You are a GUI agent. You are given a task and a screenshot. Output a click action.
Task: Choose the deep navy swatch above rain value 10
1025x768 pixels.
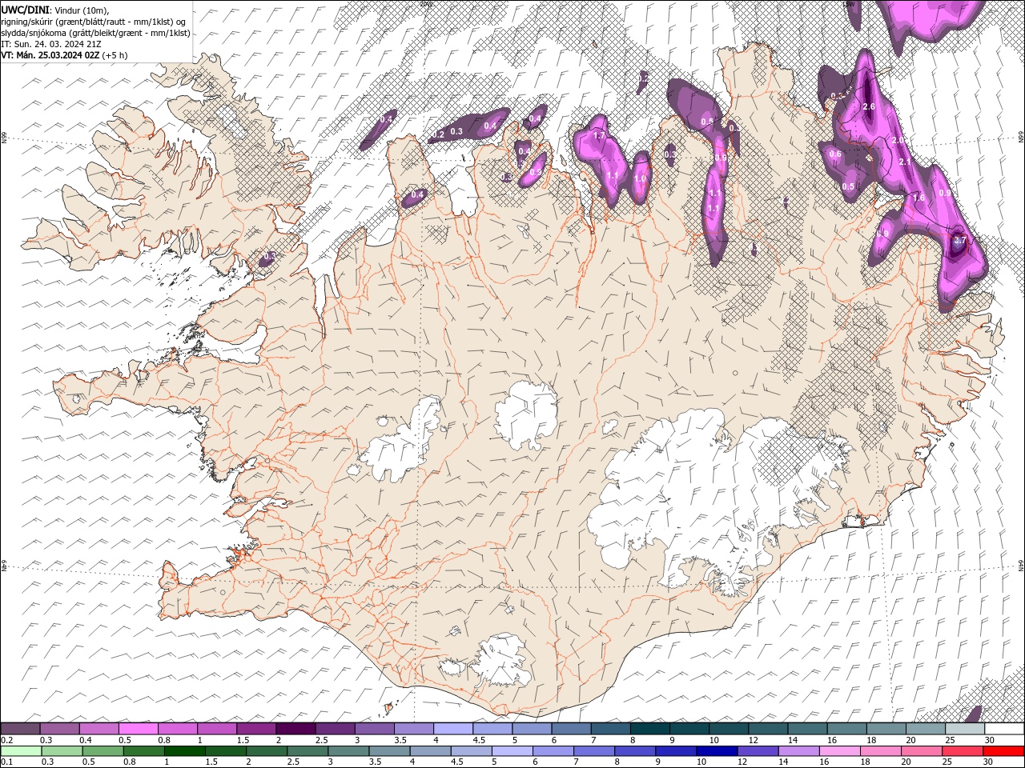click(717, 751)
